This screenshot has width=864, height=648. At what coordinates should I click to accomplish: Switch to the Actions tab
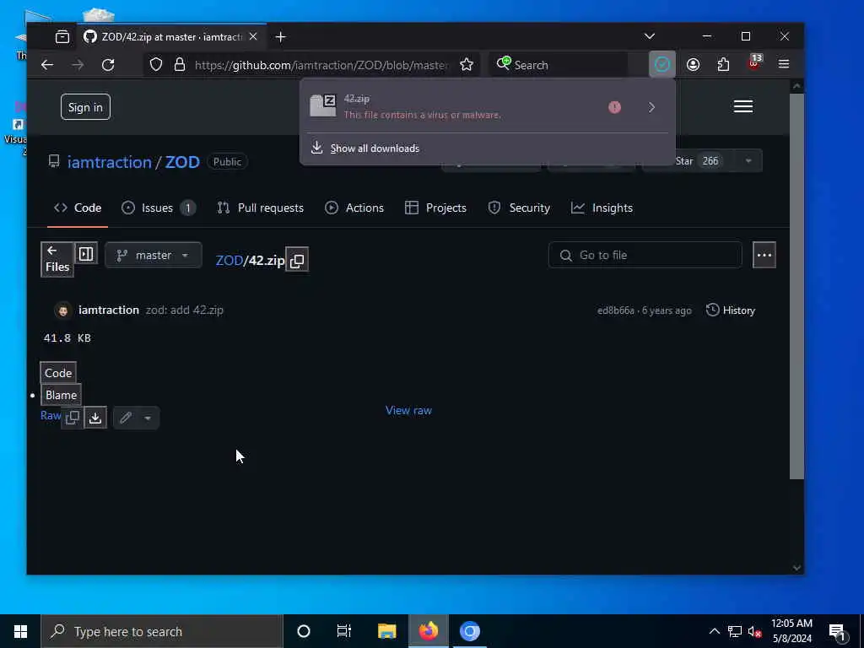click(354, 208)
